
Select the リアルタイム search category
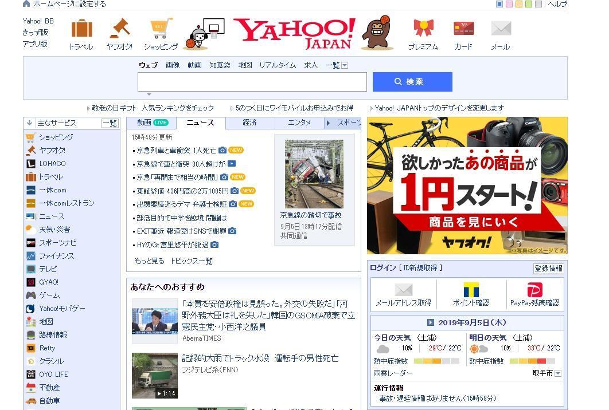pyautogui.click(x=278, y=65)
